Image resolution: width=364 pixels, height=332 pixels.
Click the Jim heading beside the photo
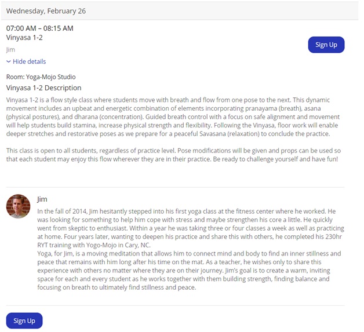42,199
